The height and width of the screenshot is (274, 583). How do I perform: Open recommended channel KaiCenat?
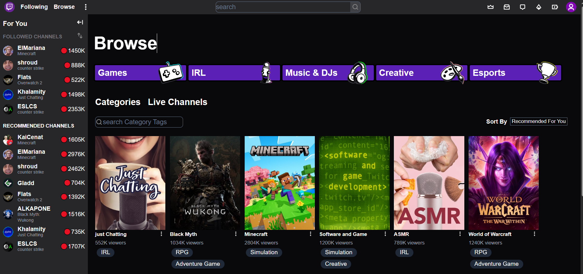tap(44, 140)
